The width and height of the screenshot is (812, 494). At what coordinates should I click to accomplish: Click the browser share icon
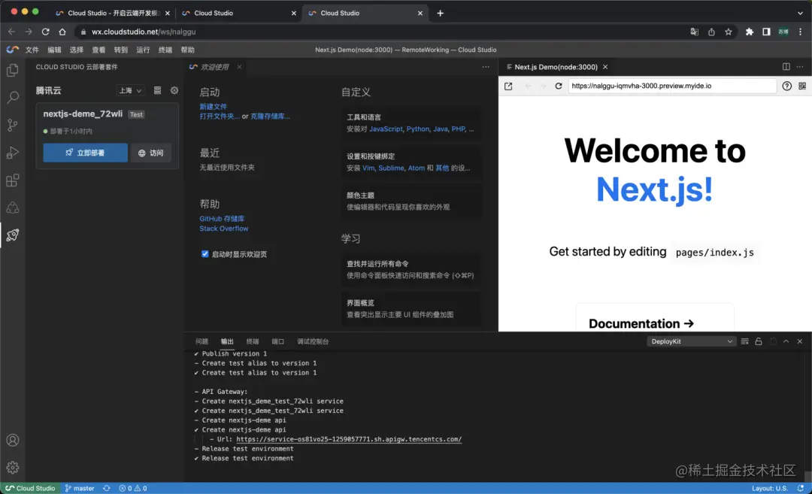(x=711, y=32)
